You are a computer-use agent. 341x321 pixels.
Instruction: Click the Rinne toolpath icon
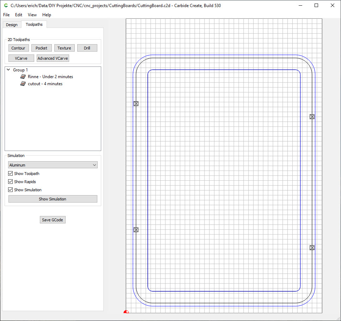23,77
